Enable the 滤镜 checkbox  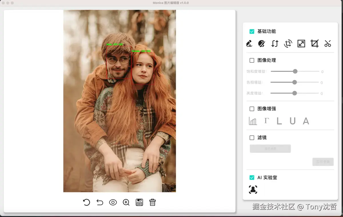252,138
